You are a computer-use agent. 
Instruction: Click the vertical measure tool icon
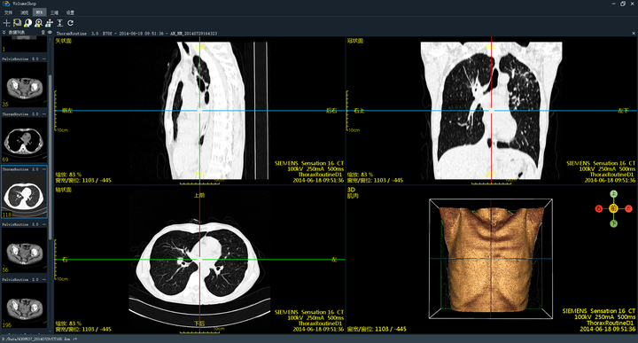pyautogui.click(x=60, y=23)
